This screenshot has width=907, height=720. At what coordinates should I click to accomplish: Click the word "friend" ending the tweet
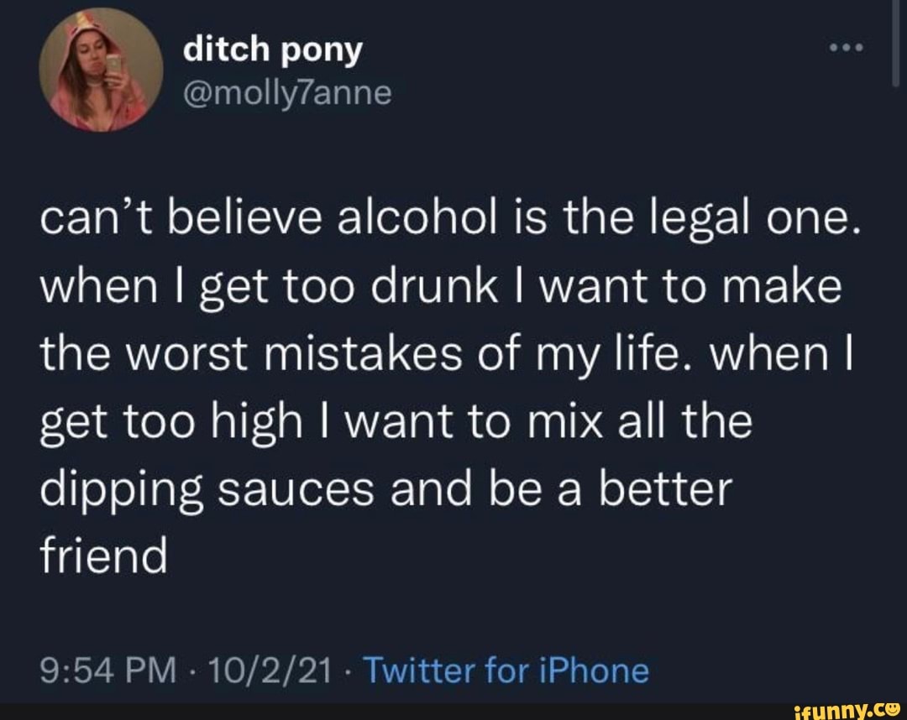coord(103,554)
